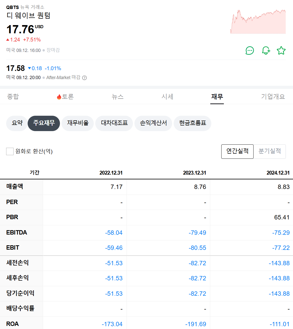This screenshot has width=293, height=329.
Task: Open After-Market help question mark icon
Action: (x=85, y=78)
